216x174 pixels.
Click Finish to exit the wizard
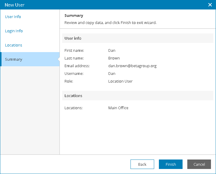pos(171,164)
